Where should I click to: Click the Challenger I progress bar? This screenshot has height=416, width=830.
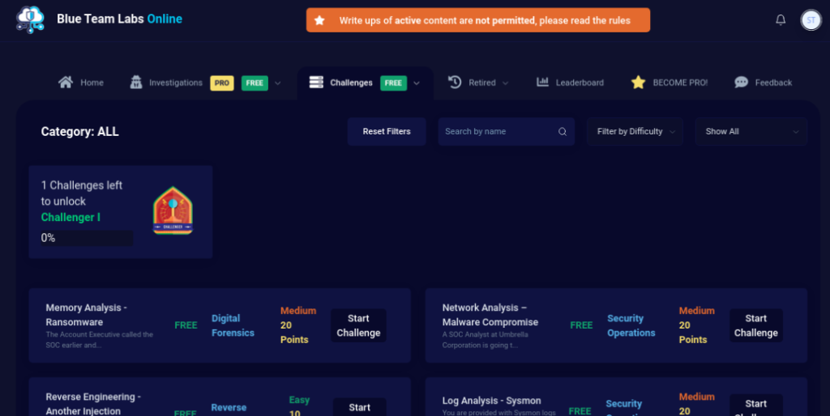point(87,238)
